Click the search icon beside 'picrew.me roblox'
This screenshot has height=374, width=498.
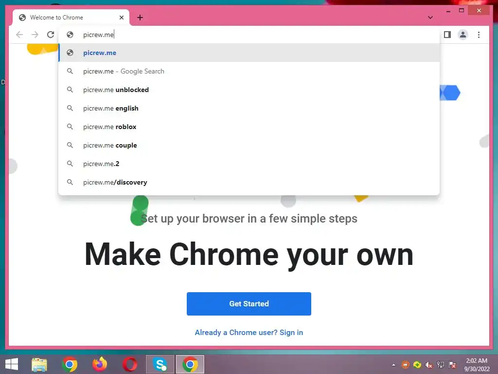[70, 127]
